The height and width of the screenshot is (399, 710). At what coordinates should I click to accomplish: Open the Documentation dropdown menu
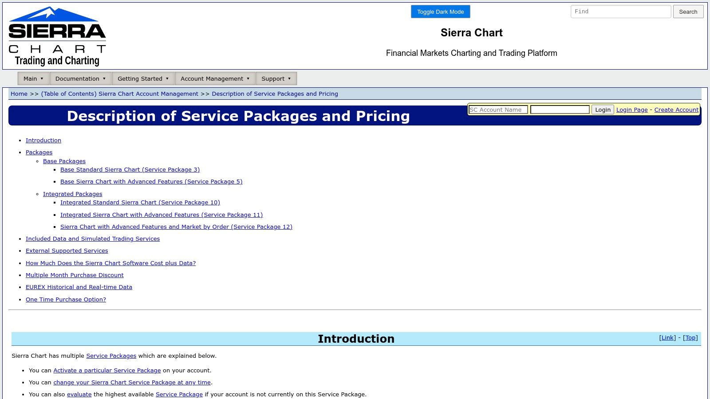80,78
